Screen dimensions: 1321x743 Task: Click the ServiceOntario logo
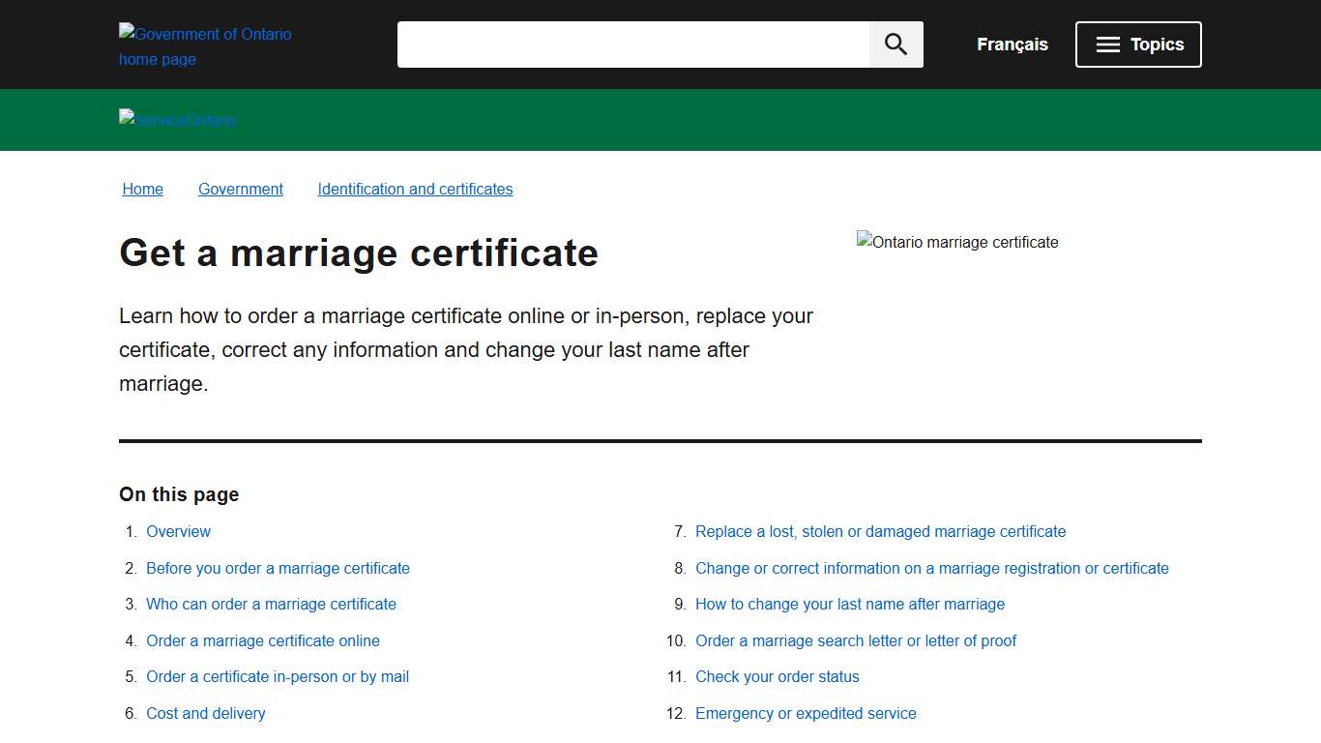[x=177, y=119]
